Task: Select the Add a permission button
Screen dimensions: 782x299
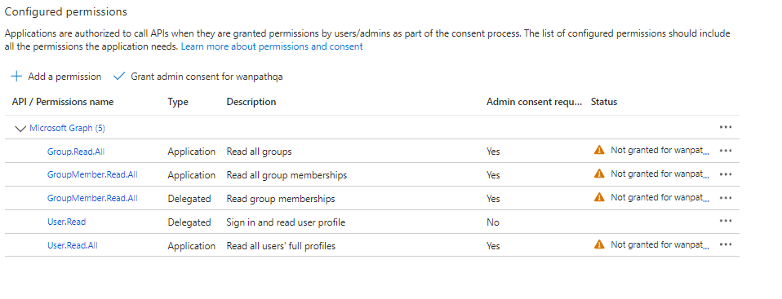Action: pos(56,77)
